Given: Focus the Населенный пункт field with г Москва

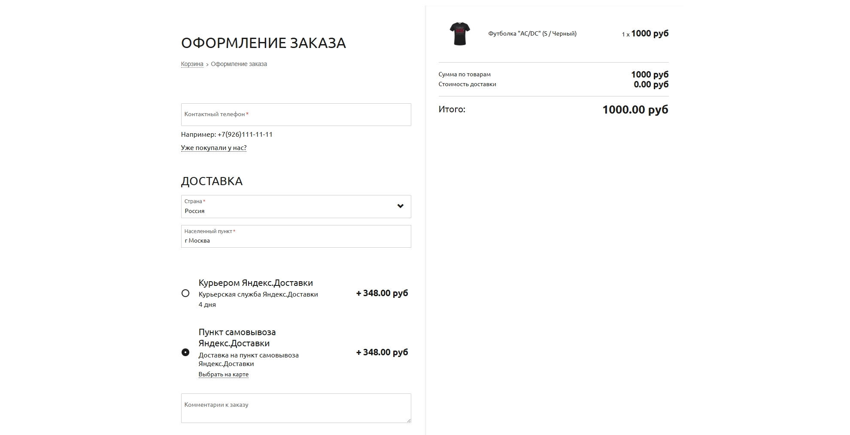Looking at the screenshot, I should tap(296, 236).
